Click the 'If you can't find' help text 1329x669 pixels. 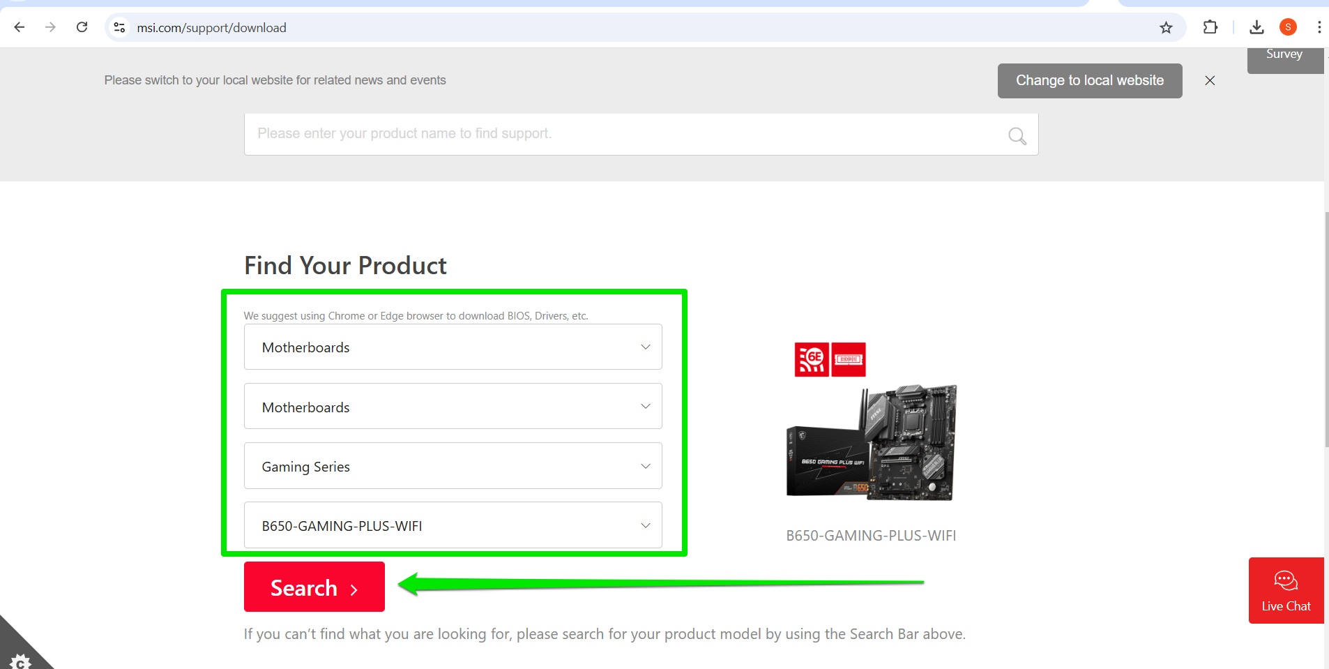[x=605, y=634]
